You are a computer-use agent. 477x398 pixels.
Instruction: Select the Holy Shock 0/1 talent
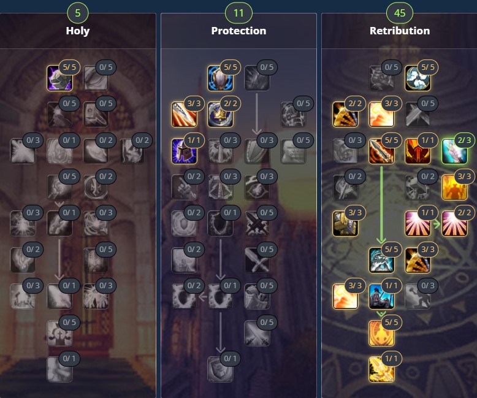click(x=59, y=296)
